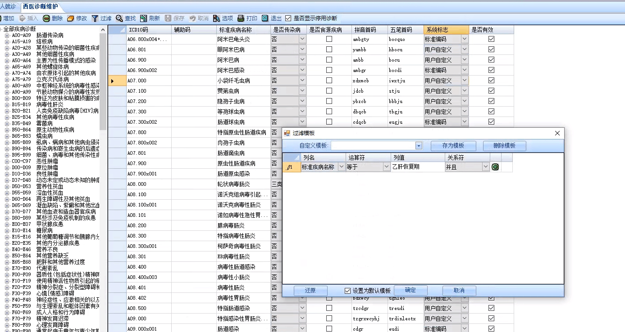Open 是否传染病 dropdown for row A06.801
Image resolution: width=625 pixels, height=332 pixels.
302,49
